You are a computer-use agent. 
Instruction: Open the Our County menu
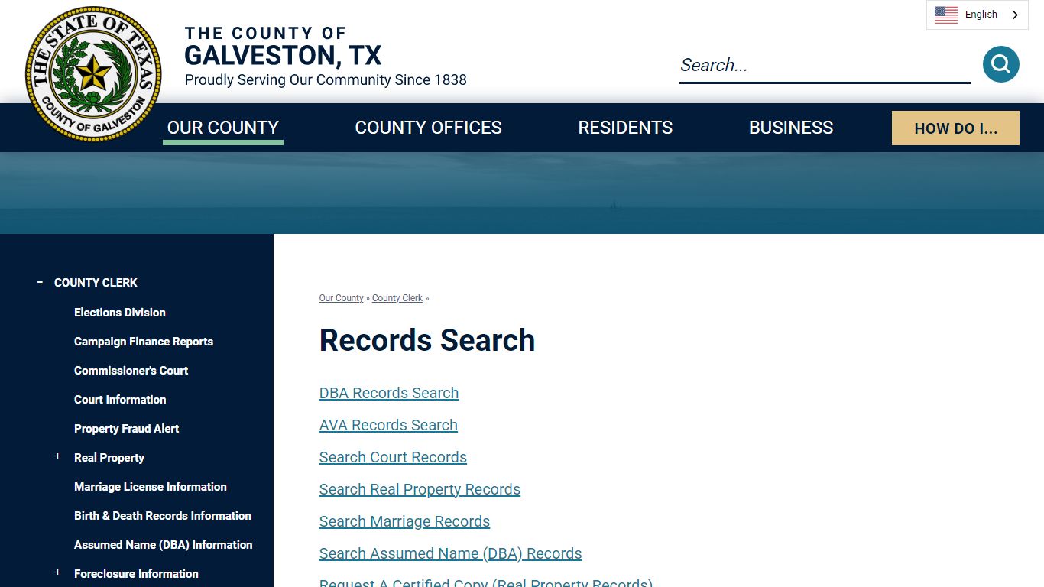(223, 128)
